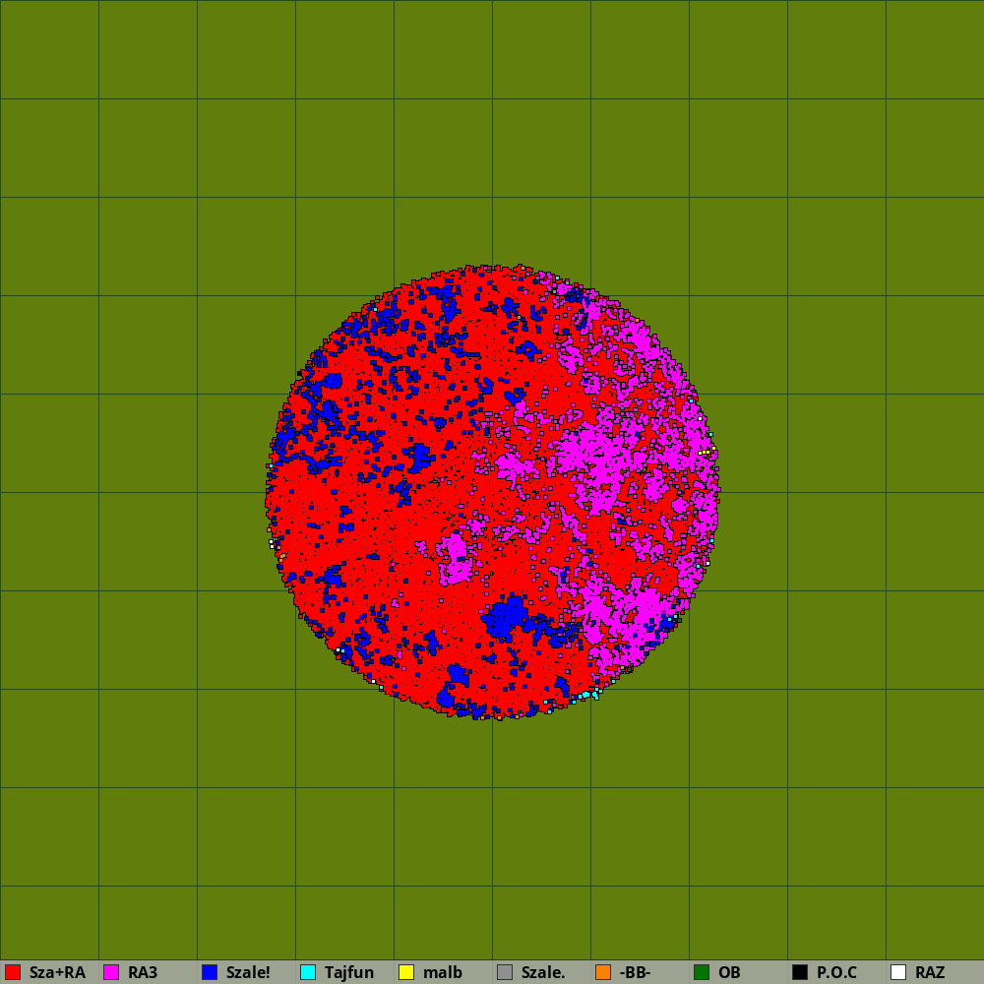Click the yellow malb legend swatch

click(406, 972)
